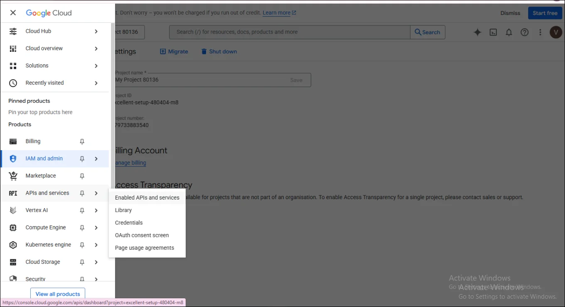565x307 pixels.
Task: Open the Marketplace menu label
Action: 41,176
